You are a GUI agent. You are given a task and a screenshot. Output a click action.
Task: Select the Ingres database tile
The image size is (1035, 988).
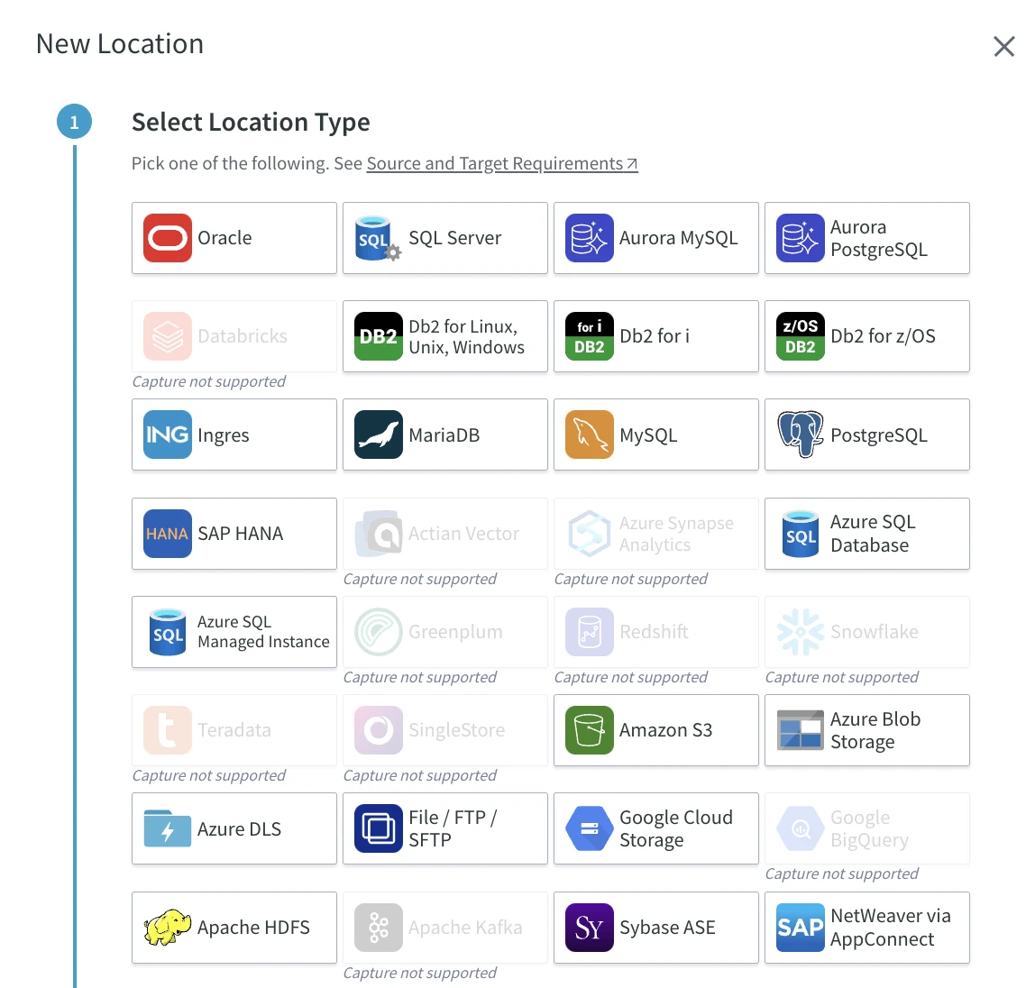coord(234,435)
